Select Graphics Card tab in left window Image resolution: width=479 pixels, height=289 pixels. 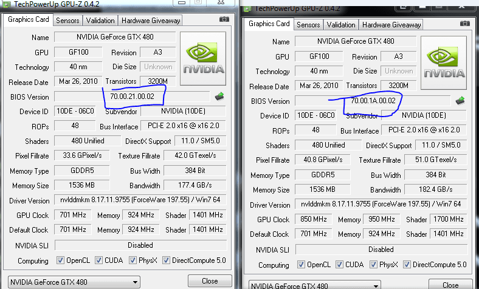28,20
